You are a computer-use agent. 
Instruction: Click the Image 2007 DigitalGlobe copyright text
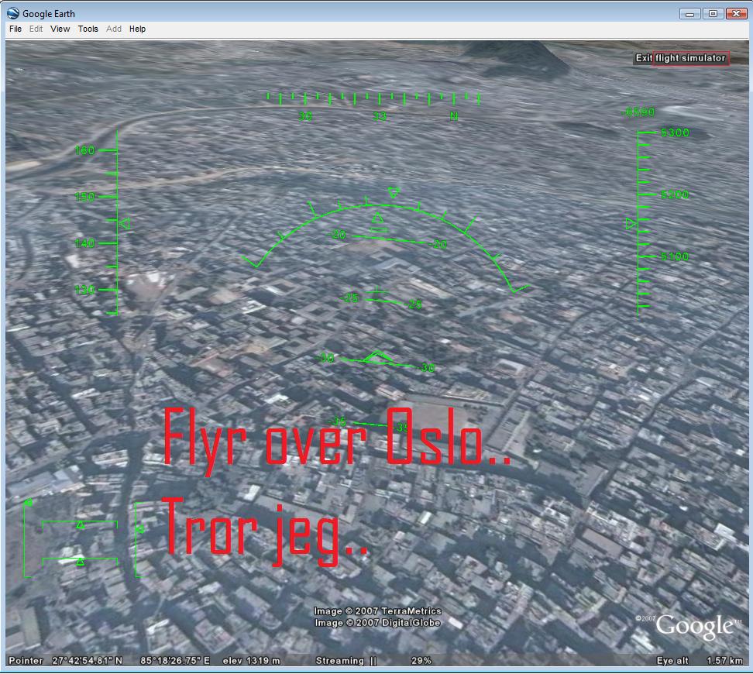pos(377,623)
